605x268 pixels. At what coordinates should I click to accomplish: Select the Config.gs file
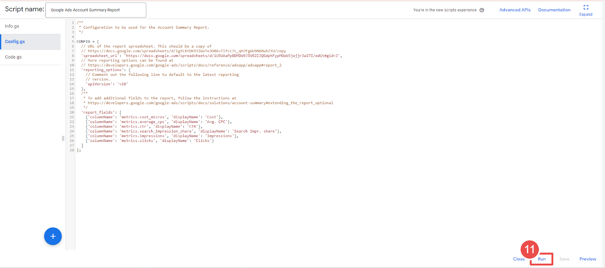pyautogui.click(x=30, y=42)
